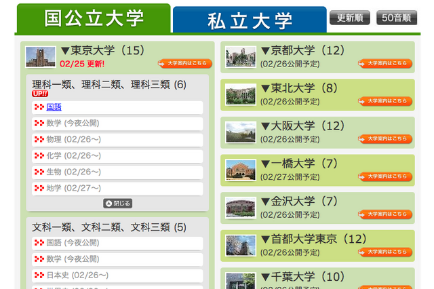This screenshot has height=289, width=434.
Task: Click heading 文科一類、文科二類、文科三類 (5)
Action: tap(109, 227)
